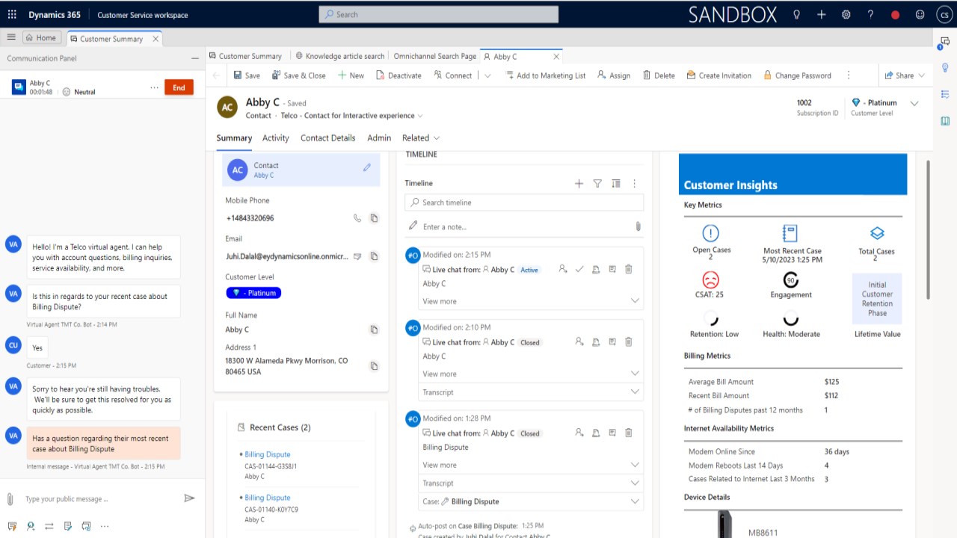Click Change Password in the command bar
This screenshot has height=538, width=957.
pyautogui.click(x=797, y=75)
